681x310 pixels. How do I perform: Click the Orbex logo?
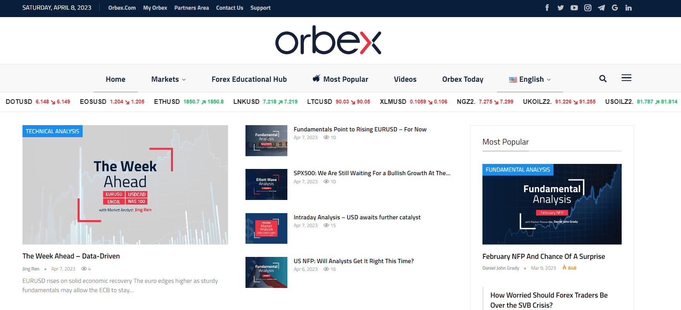(x=328, y=40)
